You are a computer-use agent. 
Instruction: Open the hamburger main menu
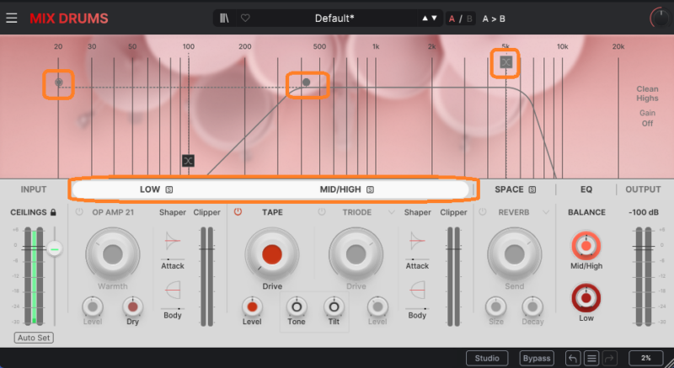click(11, 18)
